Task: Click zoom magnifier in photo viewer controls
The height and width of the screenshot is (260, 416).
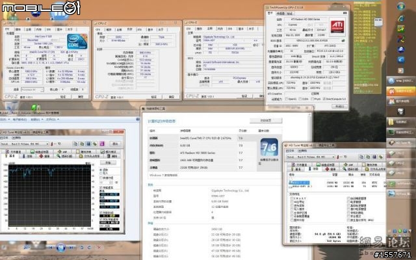Action: (x=27, y=248)
